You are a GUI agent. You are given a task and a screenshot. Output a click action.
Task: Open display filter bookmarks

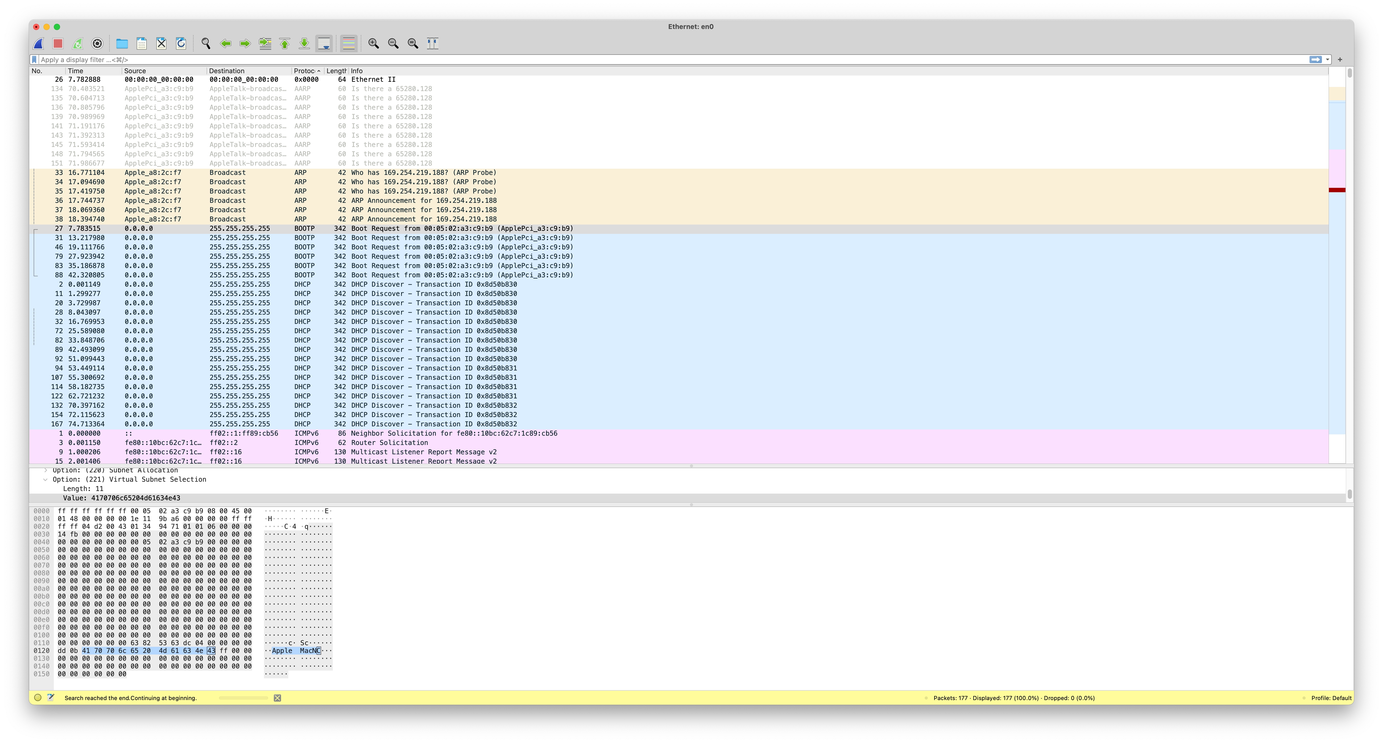coord(34,60)
